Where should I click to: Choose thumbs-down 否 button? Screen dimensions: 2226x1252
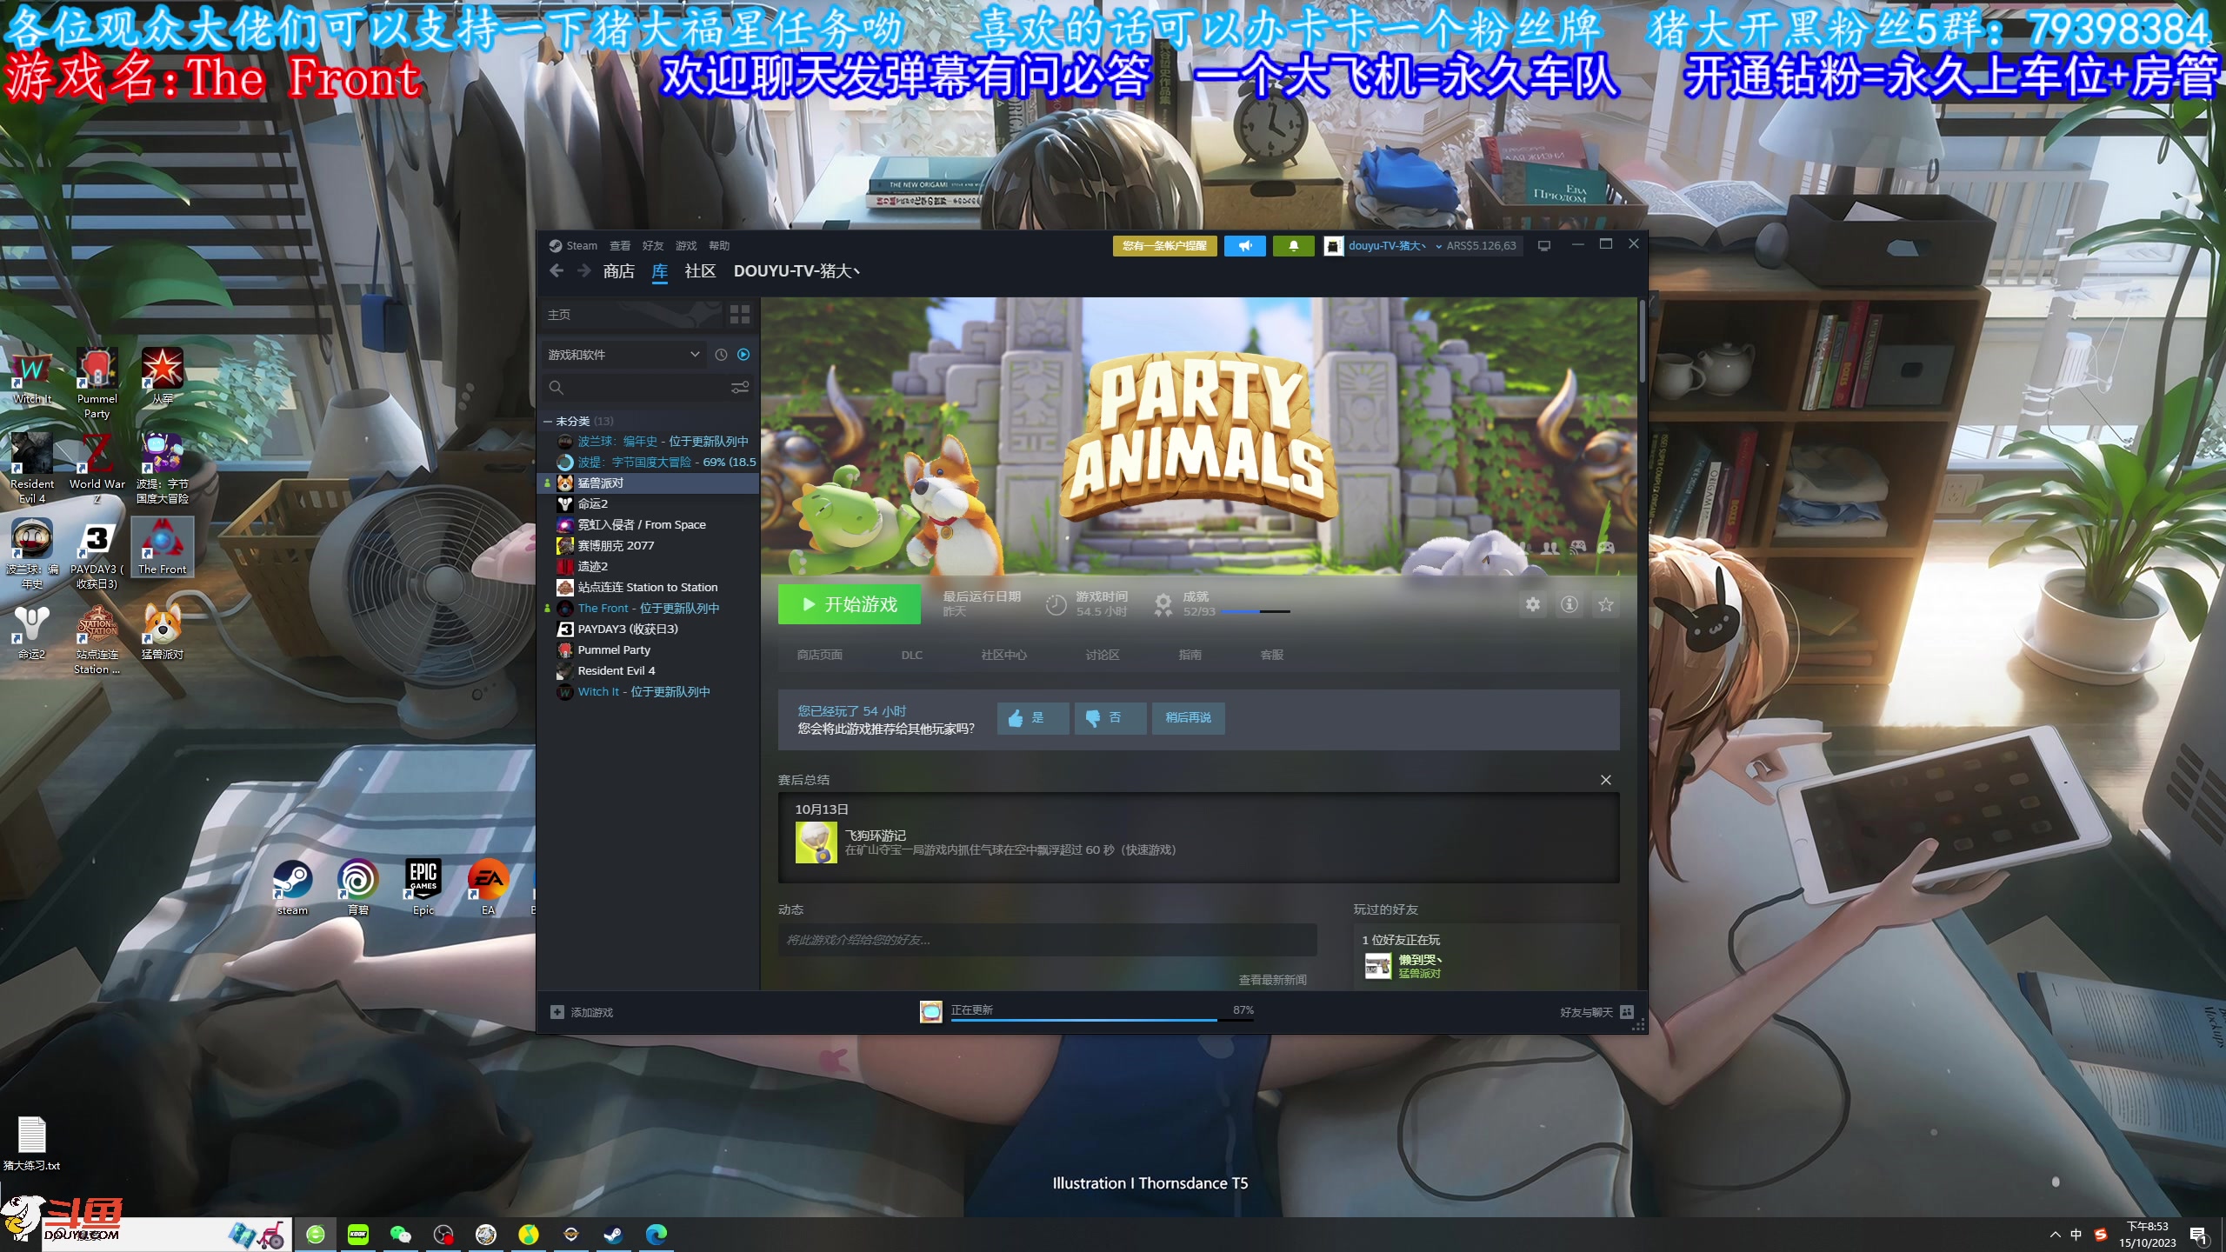tap(1110, 718)
